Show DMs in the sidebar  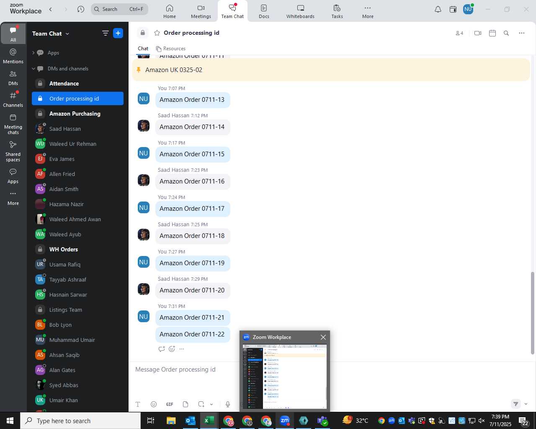pyautogui.click(x=13, y=78)
